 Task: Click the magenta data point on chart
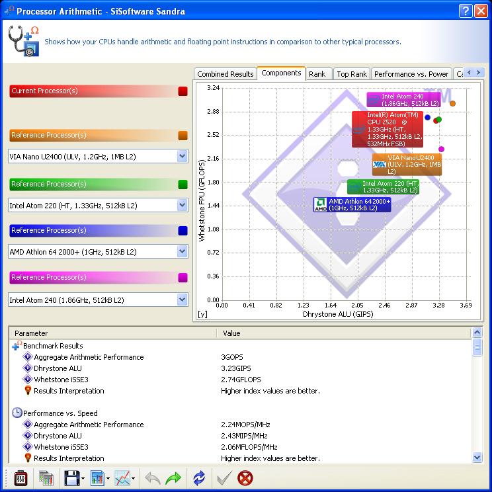coord(442,149)
